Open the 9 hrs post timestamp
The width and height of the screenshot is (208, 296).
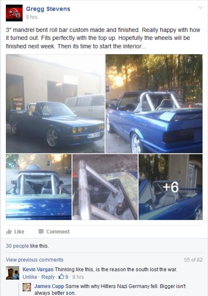[x=31, y=17]
